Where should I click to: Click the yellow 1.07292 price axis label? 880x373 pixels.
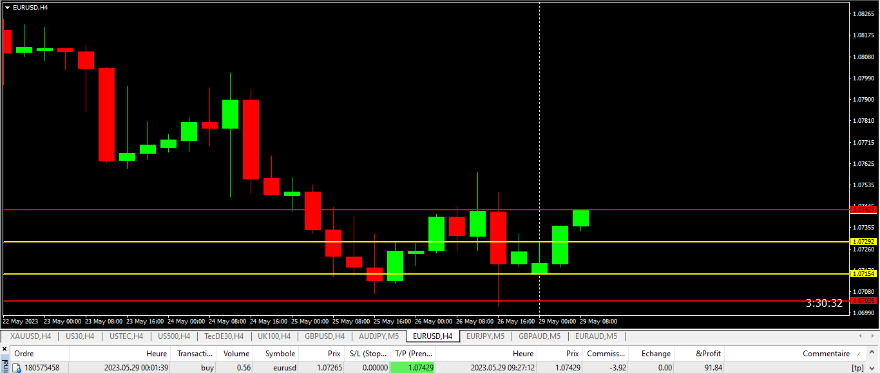[864, 242]
